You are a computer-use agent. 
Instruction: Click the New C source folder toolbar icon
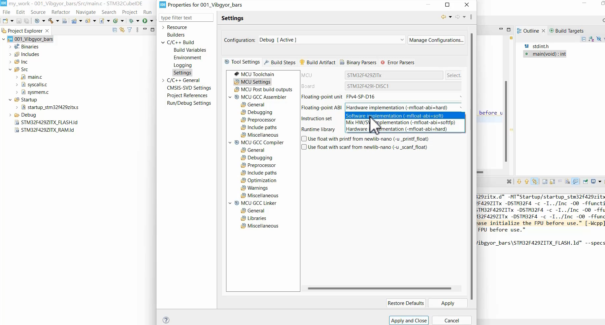88,21
